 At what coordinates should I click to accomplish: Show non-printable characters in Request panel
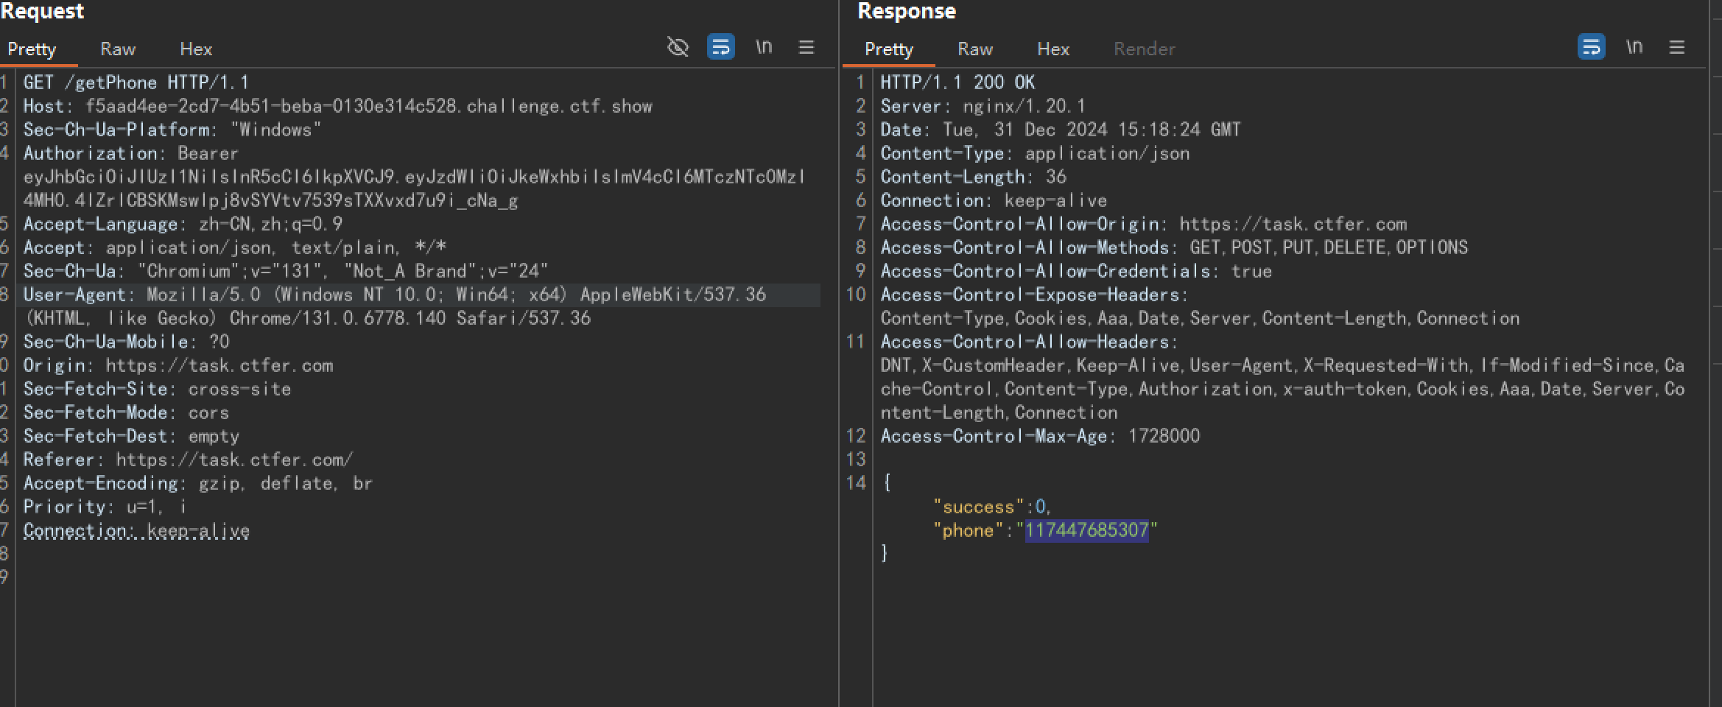click(x=764, y=47)
